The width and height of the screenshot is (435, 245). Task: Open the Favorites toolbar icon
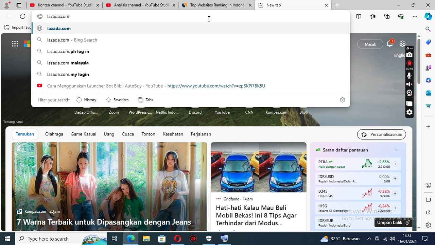pyautogui.click(x=373, y=16)
